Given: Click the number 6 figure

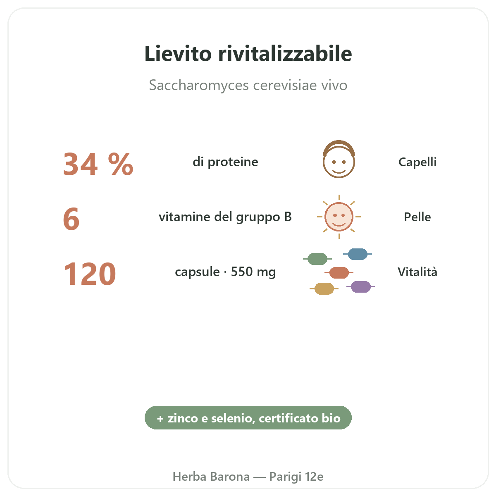Looking at the screenshot, I should [x=71, y=219].
